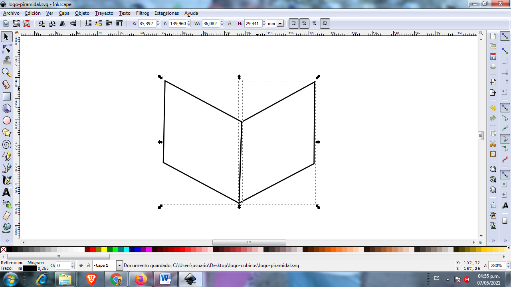Raise selection to top
The height and width of the screenshot is (287, 511).
click(119, 24)
